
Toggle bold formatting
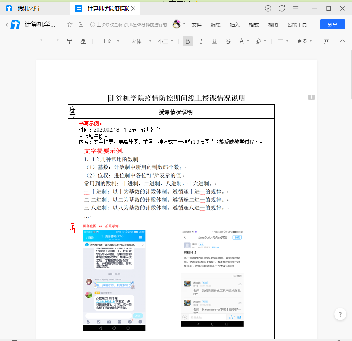[187, 41]
